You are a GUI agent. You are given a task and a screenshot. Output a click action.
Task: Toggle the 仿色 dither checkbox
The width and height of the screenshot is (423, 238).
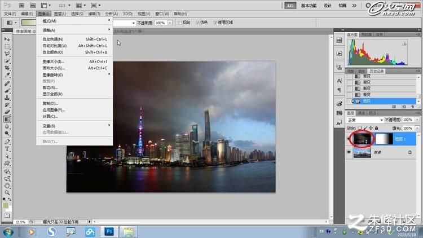(x=198, y=23)
